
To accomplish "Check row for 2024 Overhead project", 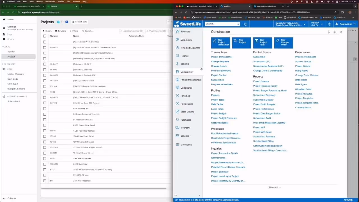I will coord(45,164).
